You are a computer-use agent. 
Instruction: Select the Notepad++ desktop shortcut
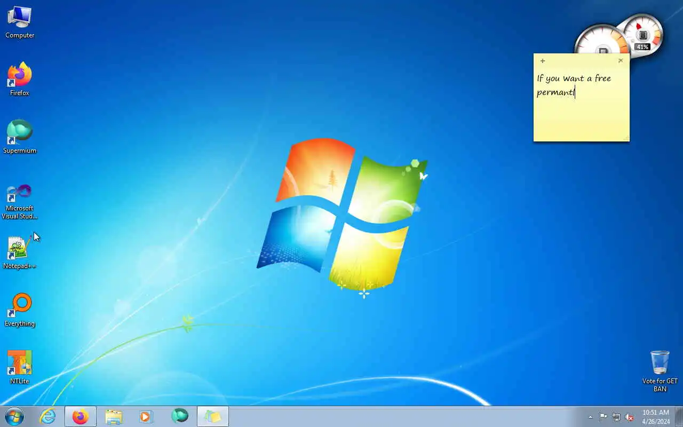tap(20, 253)
